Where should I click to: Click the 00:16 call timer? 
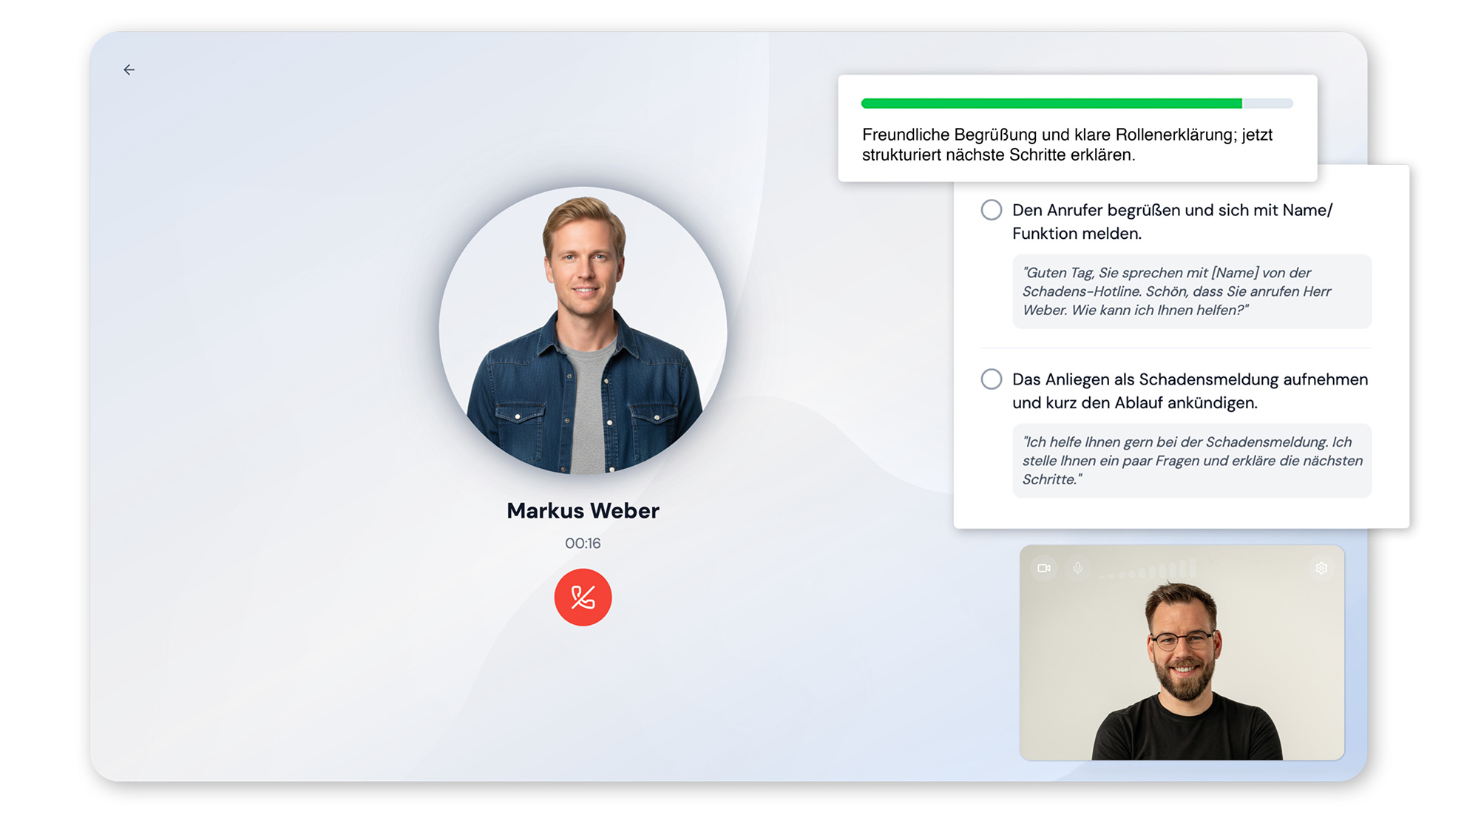pos(583,543)
